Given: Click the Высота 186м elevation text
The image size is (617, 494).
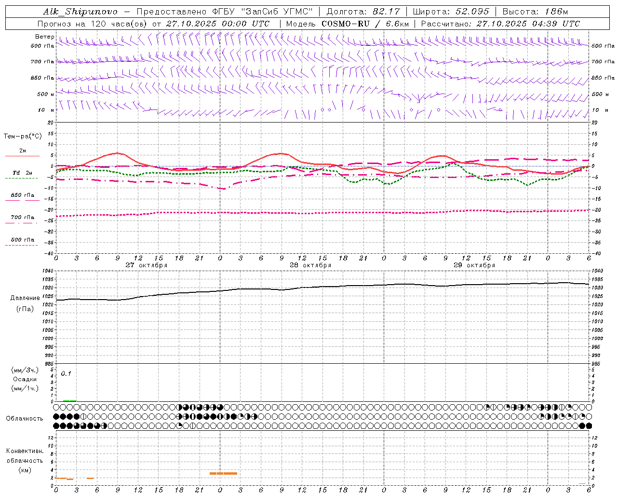Looking at the screenshot, I should click(x=535, y=12).
